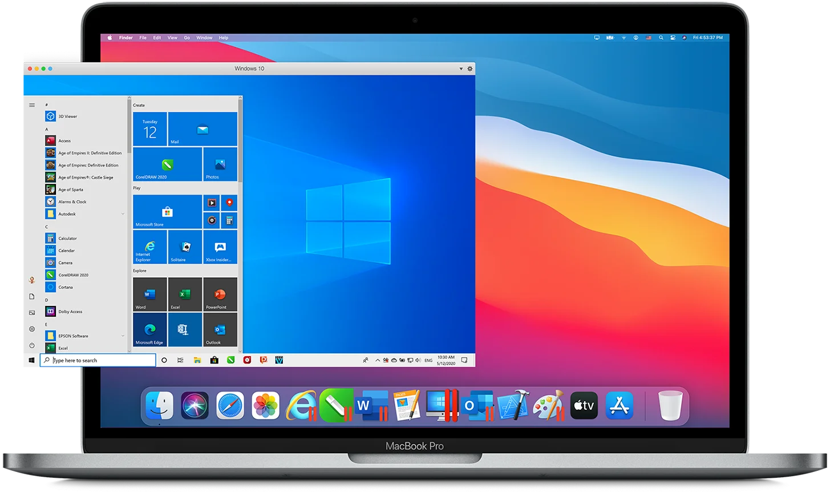Open Trash in the Dock
The height and width of the screenshot is (492, 830).
pyautogui.click(x=670, y=406)
